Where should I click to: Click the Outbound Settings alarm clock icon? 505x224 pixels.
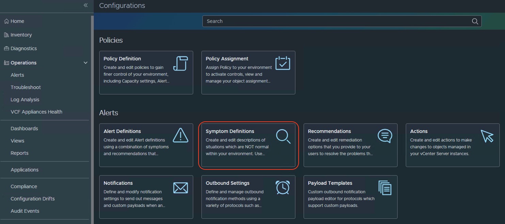[283, 188]
